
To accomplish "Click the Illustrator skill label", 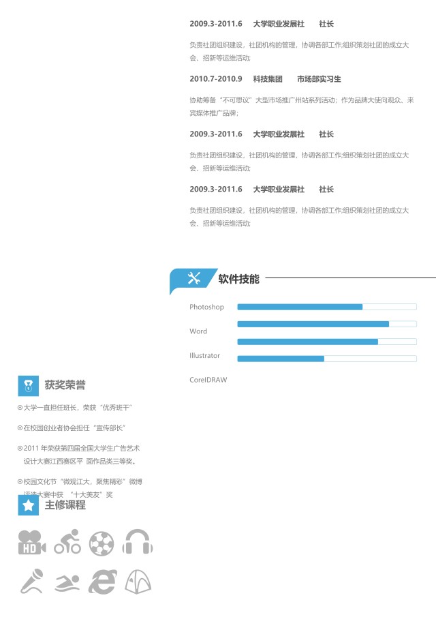I will [204, 356].
